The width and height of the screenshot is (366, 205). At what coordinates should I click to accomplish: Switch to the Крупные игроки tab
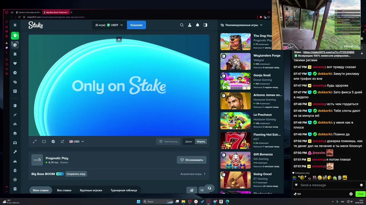[91, 190]
